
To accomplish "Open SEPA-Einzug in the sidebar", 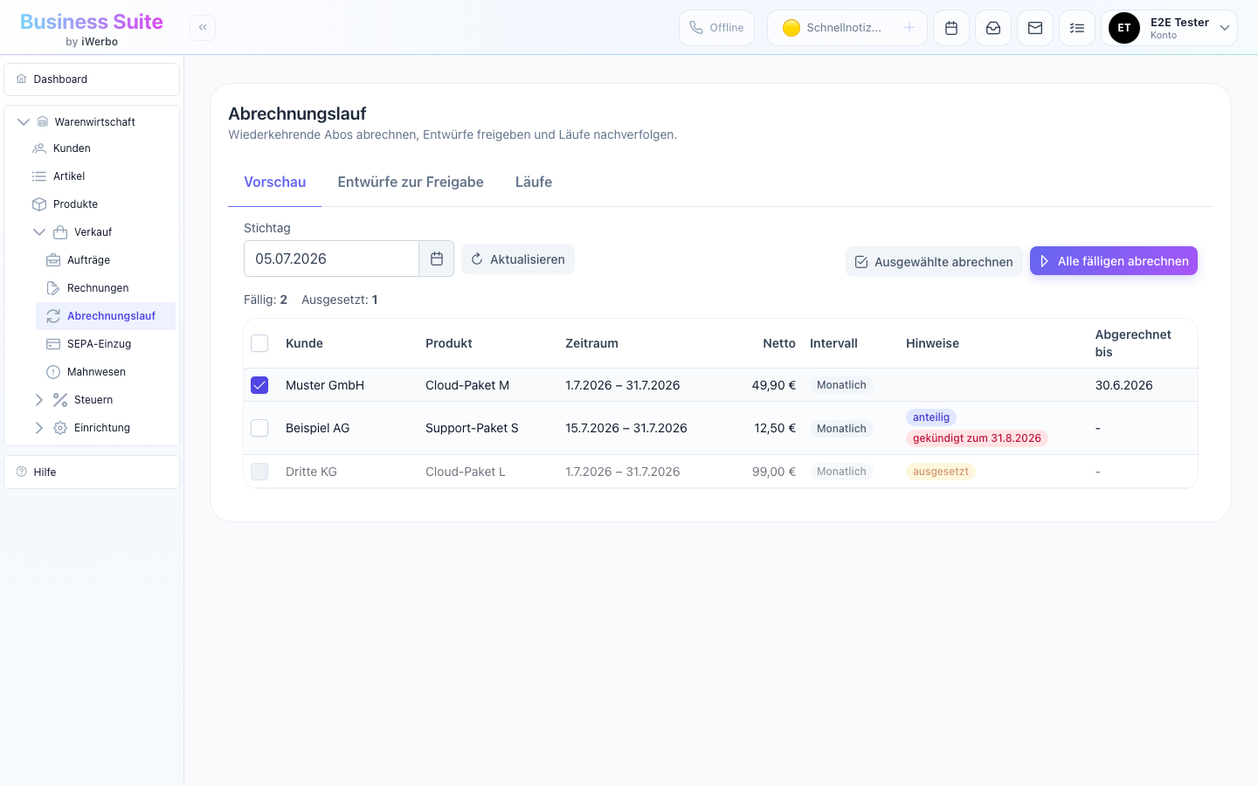I will (107, 344).
